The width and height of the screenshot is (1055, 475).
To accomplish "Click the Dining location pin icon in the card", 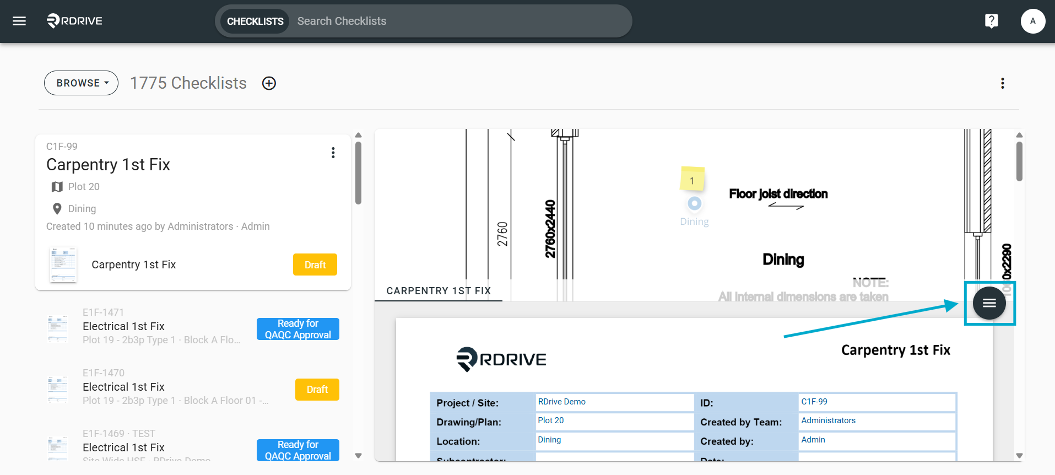I will [x=57, y=209].
